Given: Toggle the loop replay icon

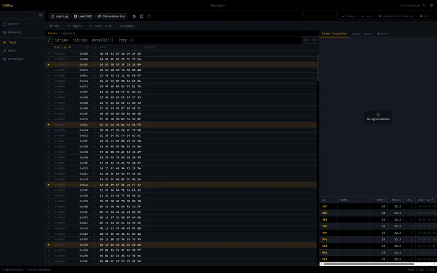Looking at the screenshot, I should [149, 16].
